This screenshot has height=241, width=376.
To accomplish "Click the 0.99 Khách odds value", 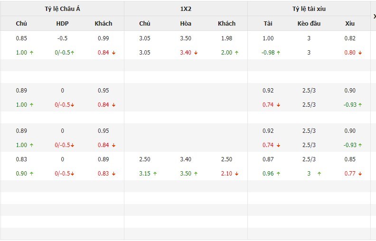I will click(x=103, y=38).
